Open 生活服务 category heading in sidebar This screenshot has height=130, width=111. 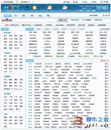pos(7,53)
